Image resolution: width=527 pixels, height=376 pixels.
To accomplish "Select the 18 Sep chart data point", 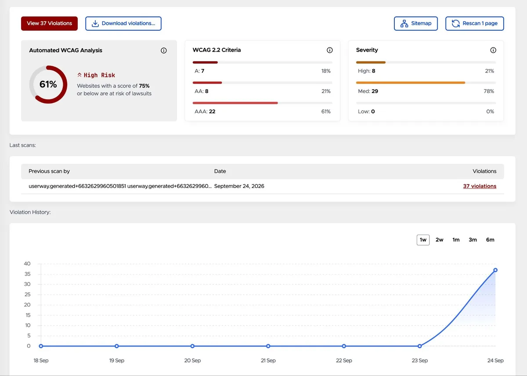I will [41, 346].
